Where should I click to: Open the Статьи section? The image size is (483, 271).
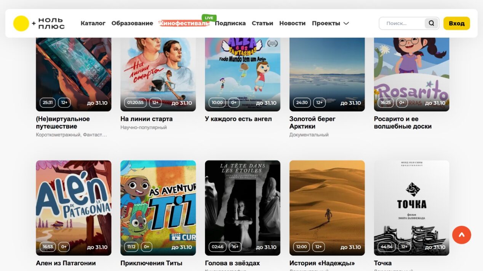[x=262, y=23]
